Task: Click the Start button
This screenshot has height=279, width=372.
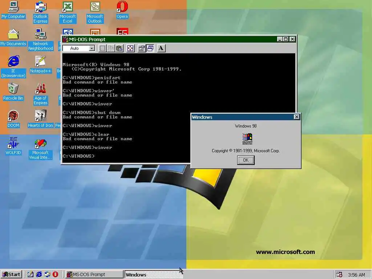Action: tap(11, 275)
